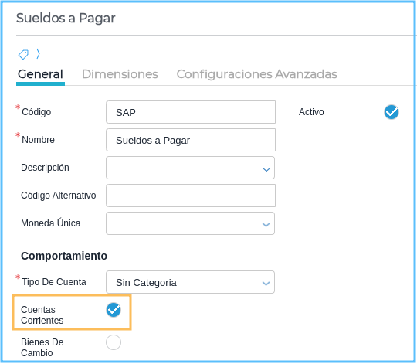Click the tag icon below the title
The image size is (417, 364).
click(23, 54)
